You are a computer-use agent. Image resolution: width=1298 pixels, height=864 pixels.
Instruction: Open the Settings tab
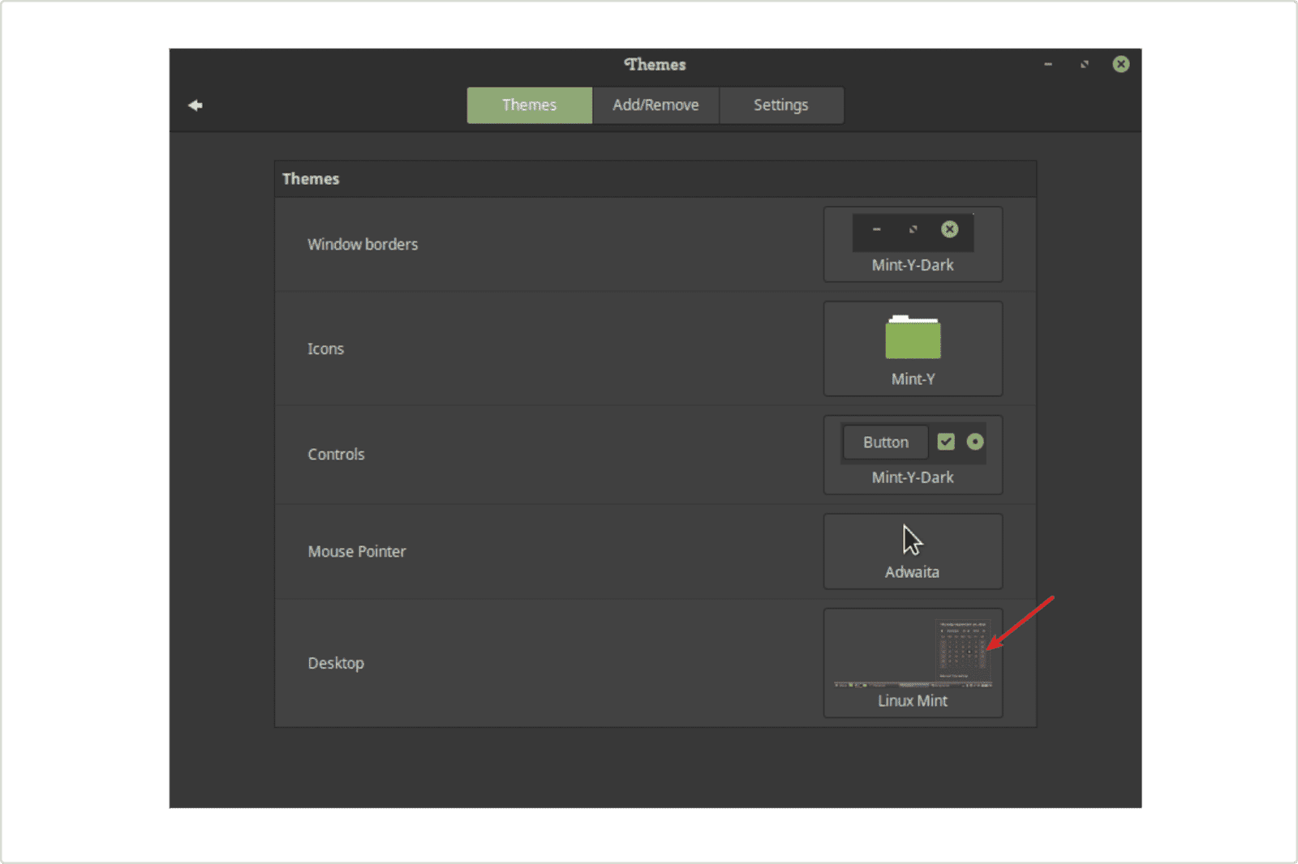[x=780, y=105]
